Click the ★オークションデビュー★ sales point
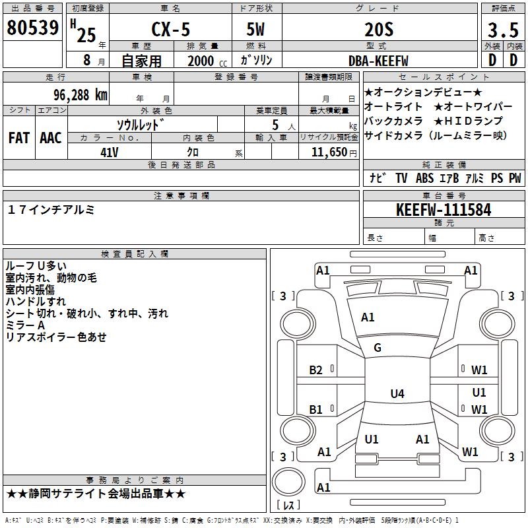 (x=423, y=92)
